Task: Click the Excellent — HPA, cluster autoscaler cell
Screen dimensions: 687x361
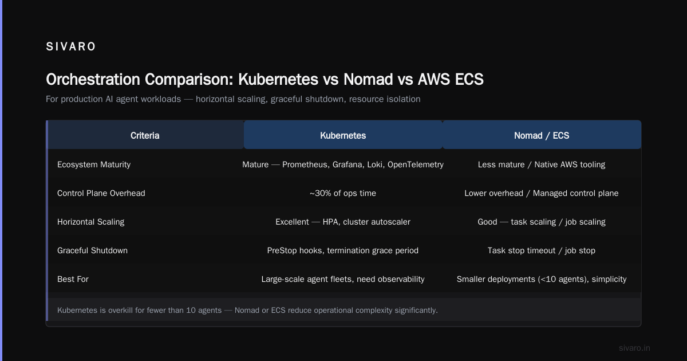Action: 343,222
